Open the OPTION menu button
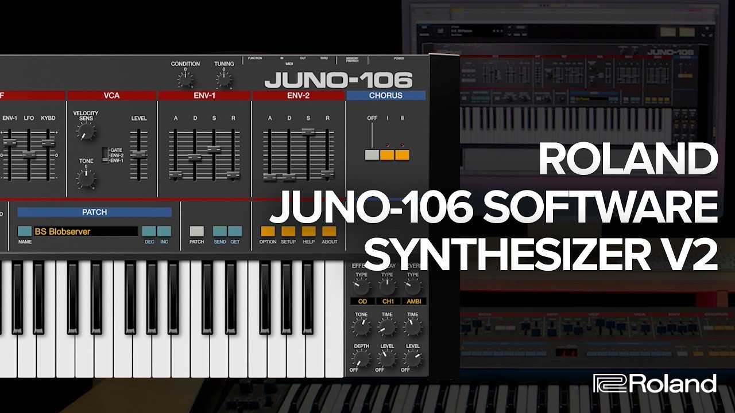Viewport: 735px width, 413px height. (268, 231)
